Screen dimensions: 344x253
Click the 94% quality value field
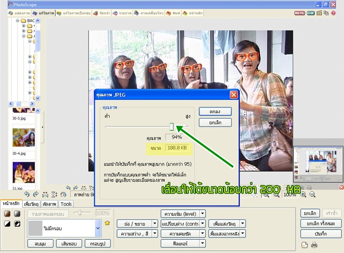[x=177, y=137]
